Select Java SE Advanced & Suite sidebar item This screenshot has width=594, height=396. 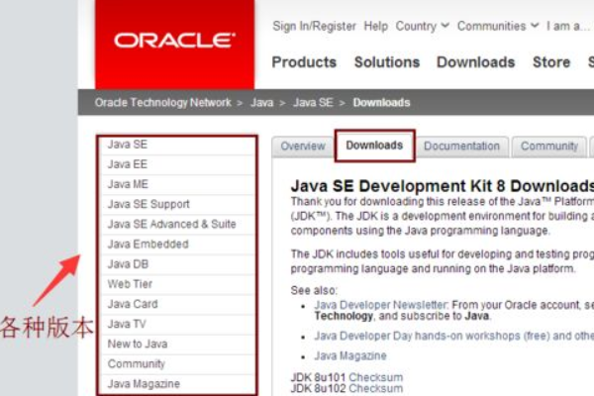pyautogui.click(x=171, y=224)
